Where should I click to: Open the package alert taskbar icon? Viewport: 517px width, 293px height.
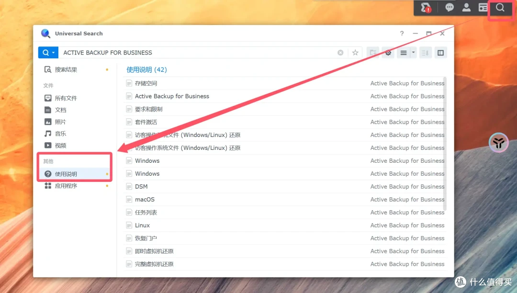click(426, 8)
